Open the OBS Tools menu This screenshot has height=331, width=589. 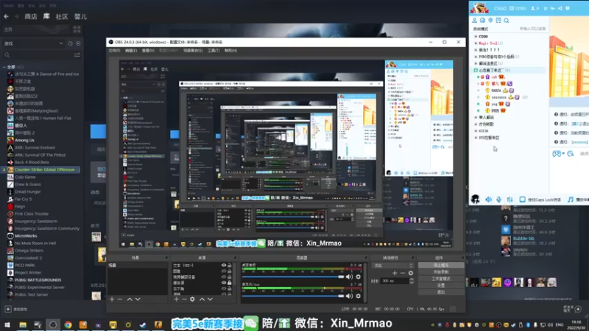[214, 50]
